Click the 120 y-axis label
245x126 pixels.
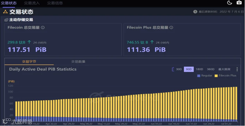(x=11, y=86)
